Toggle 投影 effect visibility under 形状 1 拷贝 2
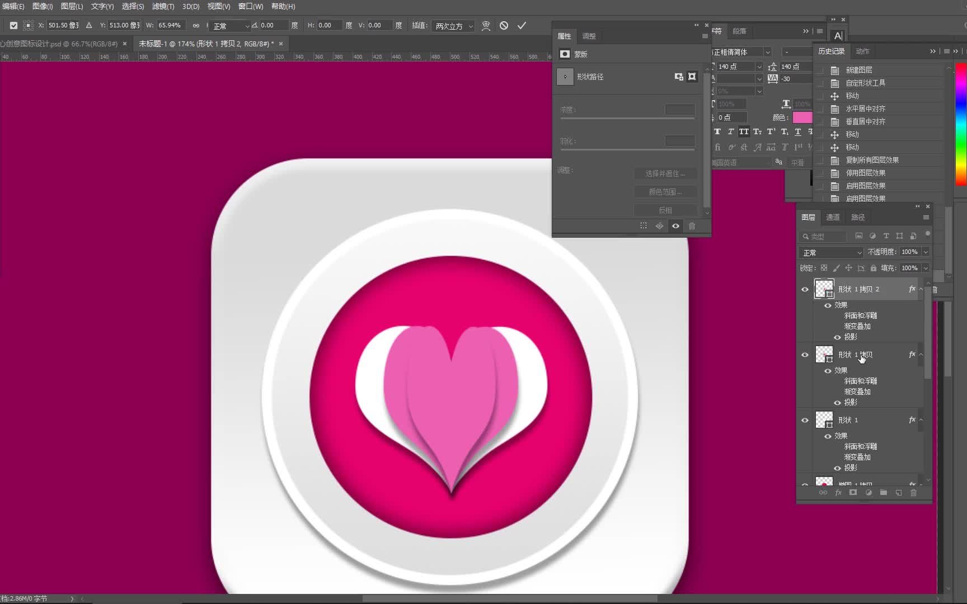The width and height of the screenshot is (967, 604). tap(837, 337)
